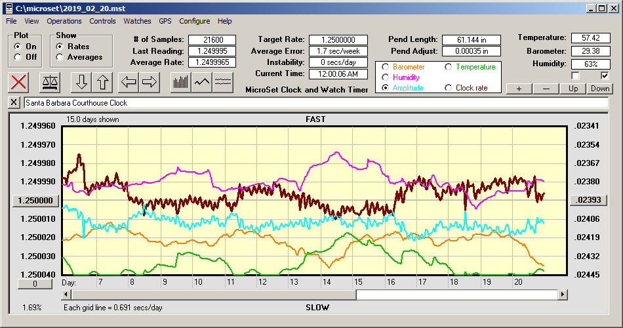623x328 pixels.
Task: Select the Temperature radio button
Action: coord(448,67)
